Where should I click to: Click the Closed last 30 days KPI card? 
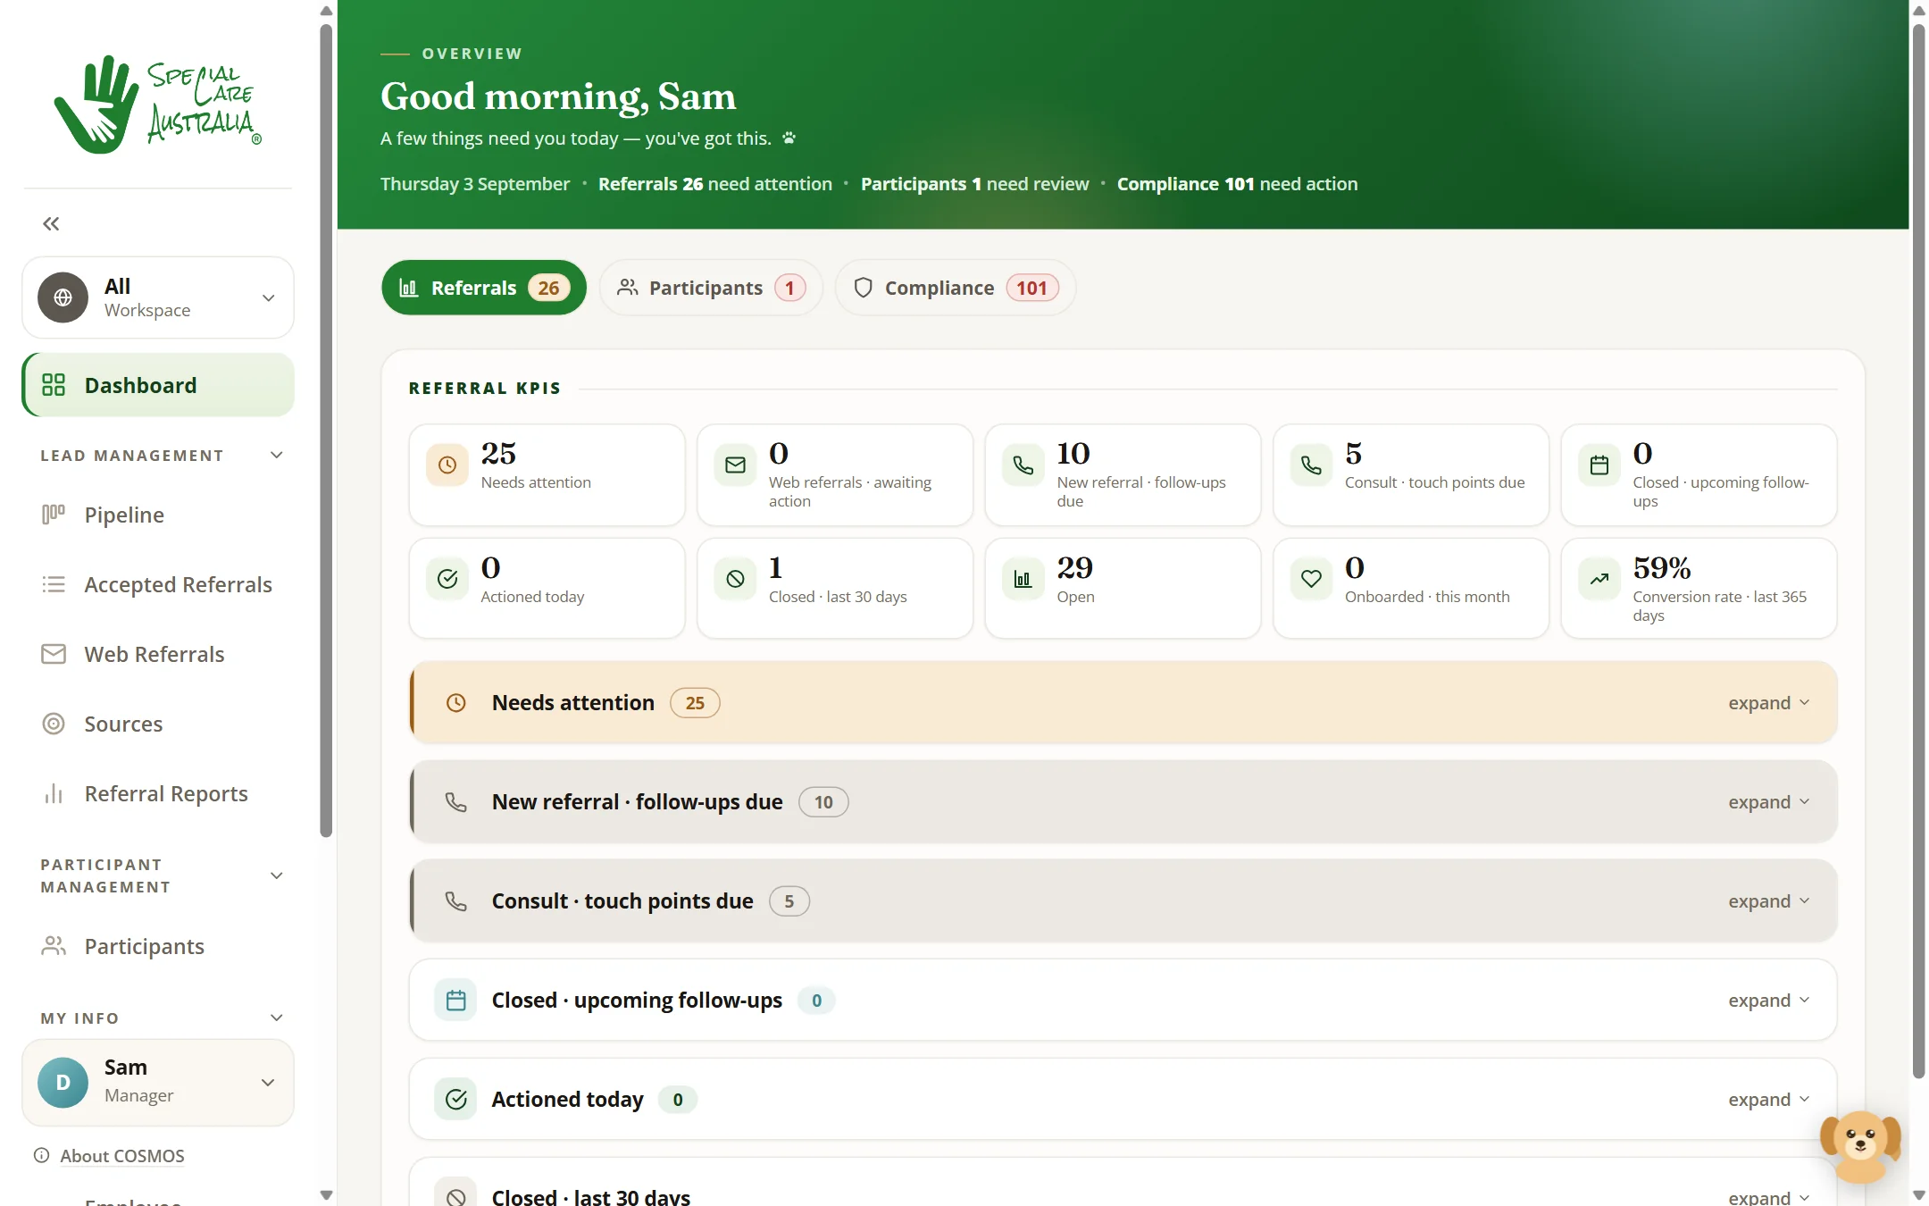pos(835,588)
